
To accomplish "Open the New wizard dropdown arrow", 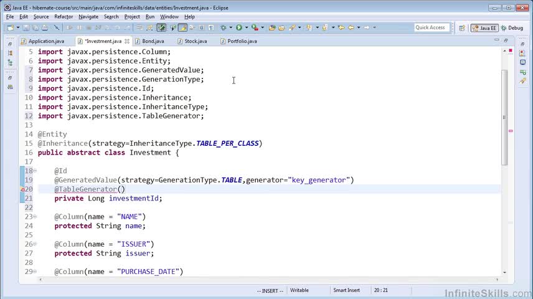I will pyautogui.click(x=17, y=27).
